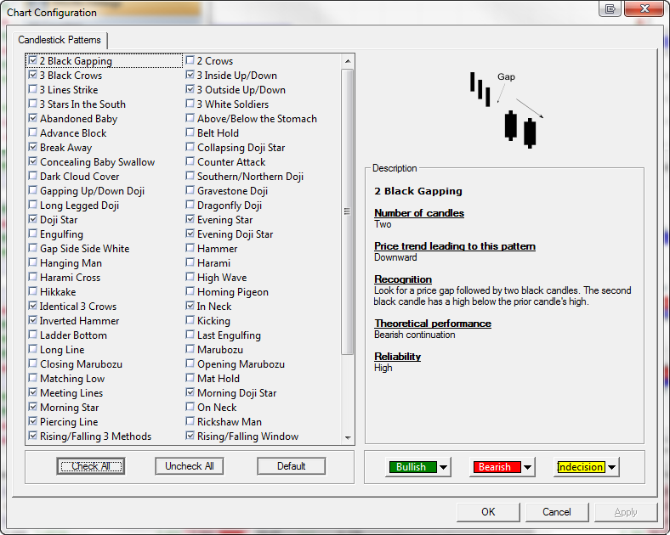Check the 3 White Soldiers box
This screenshot has width=670, height=535.
click(190, 104)
